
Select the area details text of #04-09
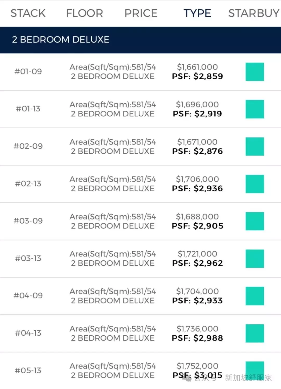pyautogui.click(x=113, y=296)
